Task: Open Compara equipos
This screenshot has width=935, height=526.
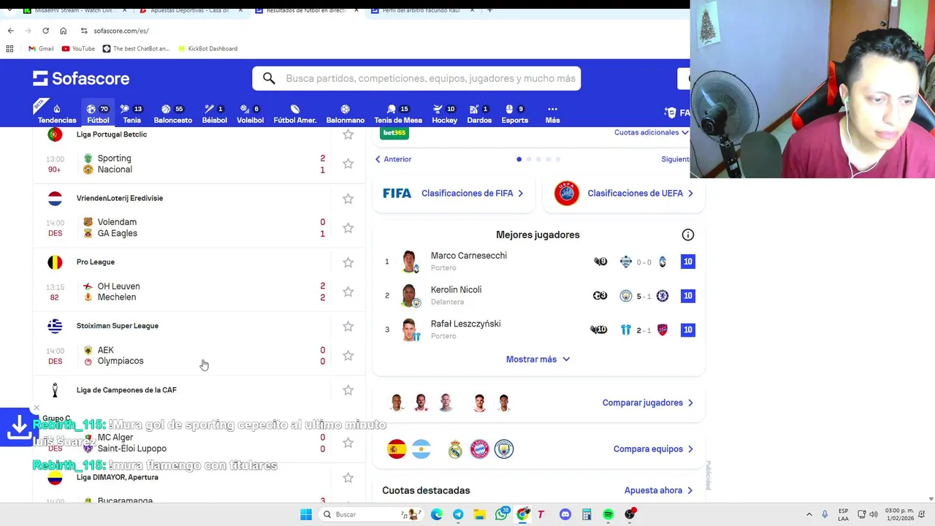Action: (653, 449)
